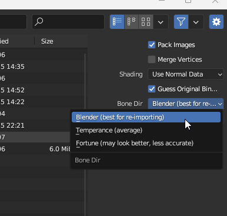This screenshot has width=227, height=216.
Task: Select Temperance (average) option
Action: [146, 130]
